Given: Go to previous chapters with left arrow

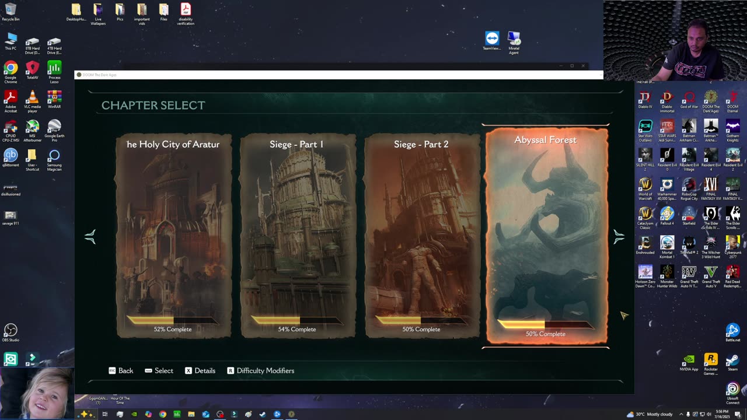Looking at the screenshot, I should (90, 236).
